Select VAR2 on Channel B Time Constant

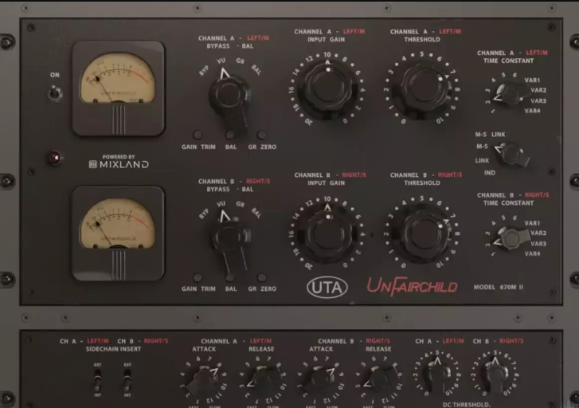538,233
